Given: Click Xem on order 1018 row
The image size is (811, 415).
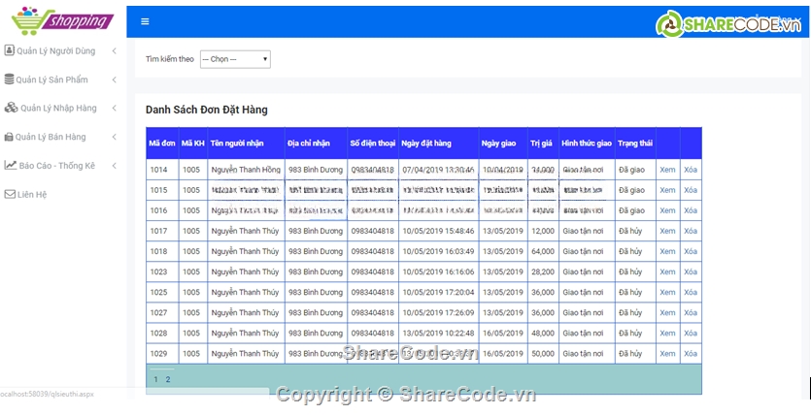Looking at the screenshot, I should 667,251.
